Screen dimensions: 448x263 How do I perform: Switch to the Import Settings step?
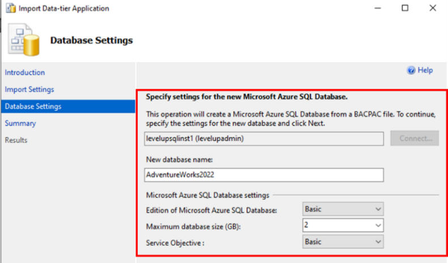(x=29, y=89)
